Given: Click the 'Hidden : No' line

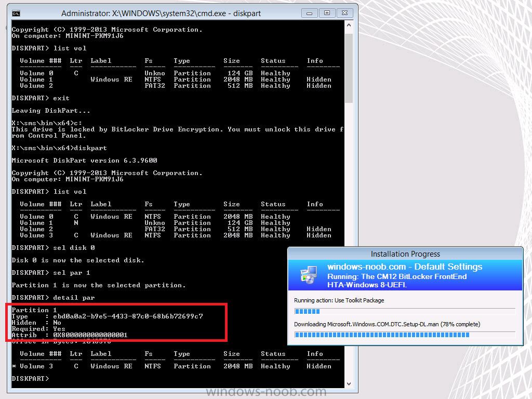Looking at the screenshot, I should coord(36,323).
